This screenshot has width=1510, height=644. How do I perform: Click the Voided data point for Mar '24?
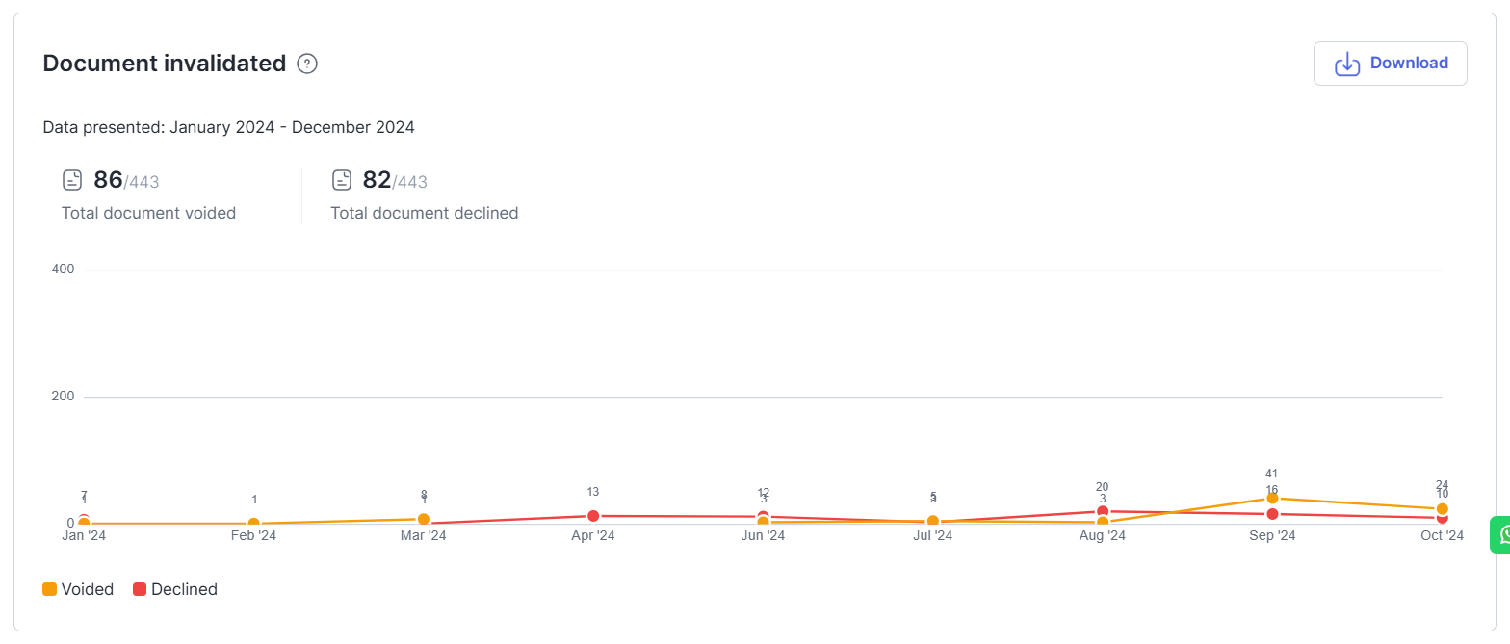(424, 519)
